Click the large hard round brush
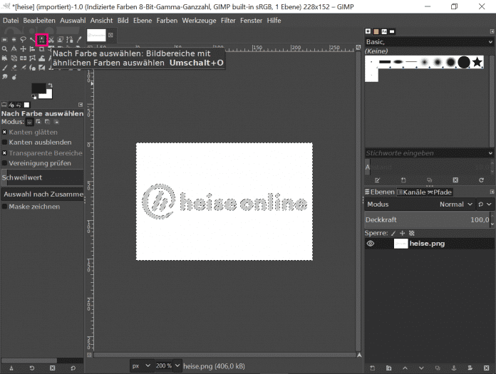 tap(463, 63)
